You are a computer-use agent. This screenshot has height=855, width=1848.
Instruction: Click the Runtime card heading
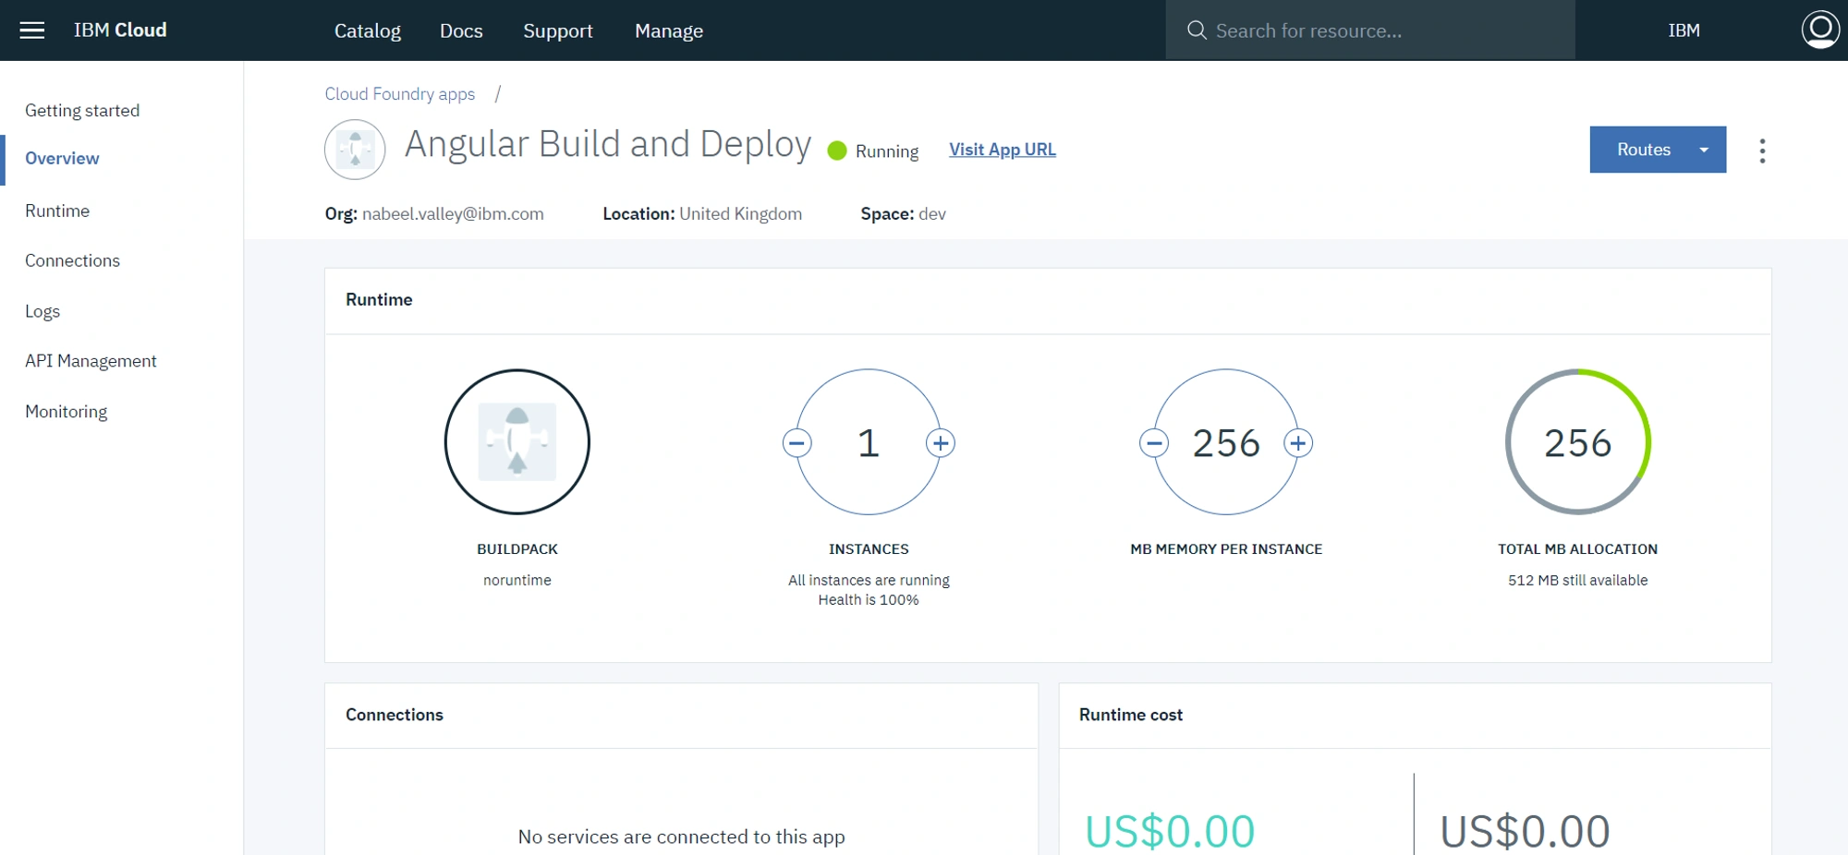point(379,299)
